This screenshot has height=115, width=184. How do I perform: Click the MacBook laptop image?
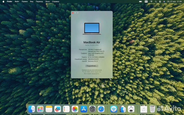pyautogui.click(x=92, y=29)
